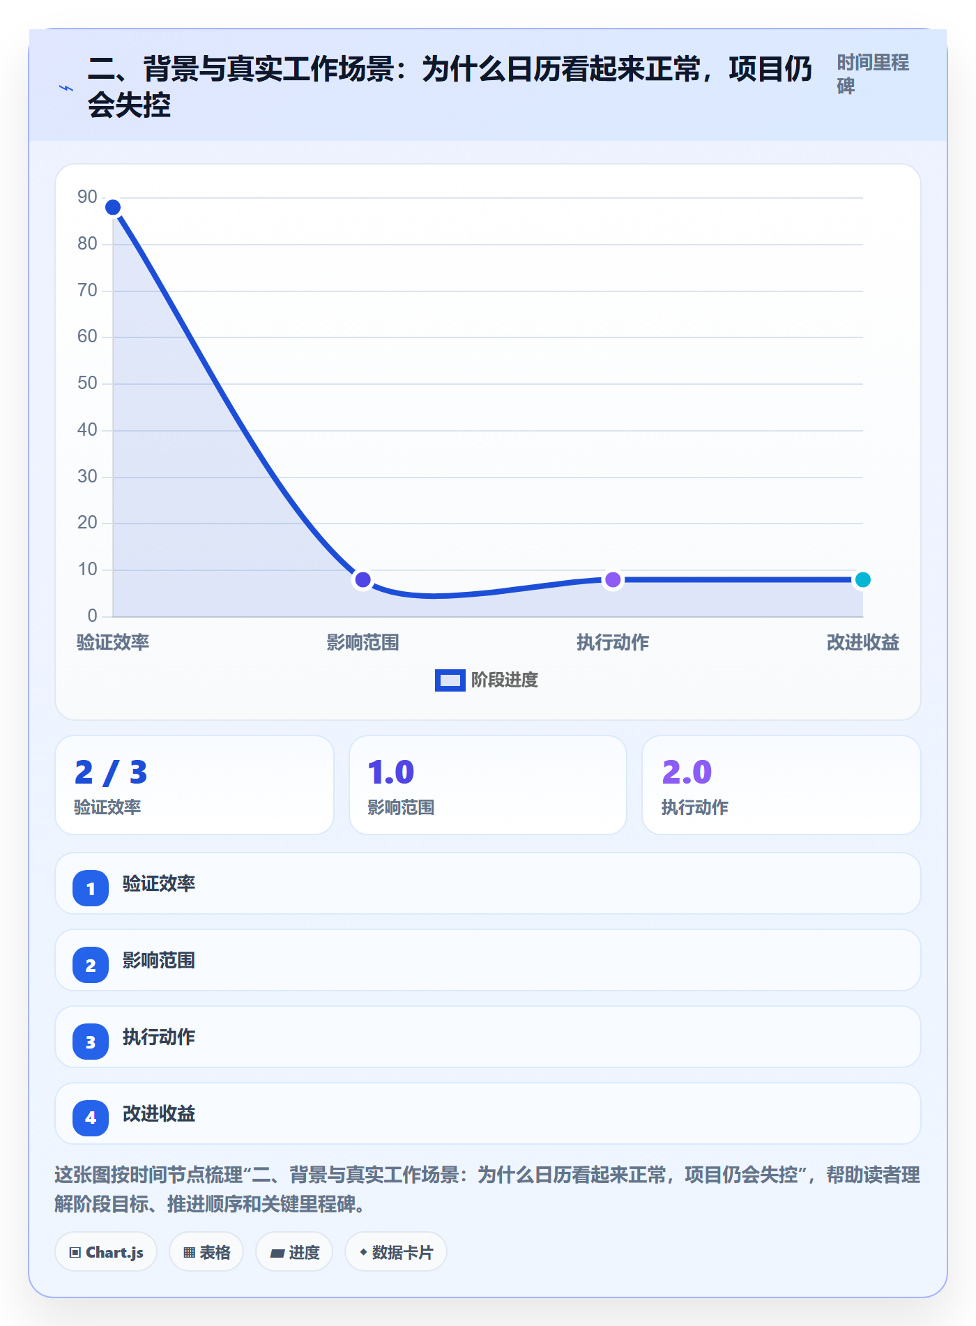The height and width of the screenshot is (1326, 976).
Task: Toggle the 阶段进度 legend color box
Action: [x=450, y=680]
